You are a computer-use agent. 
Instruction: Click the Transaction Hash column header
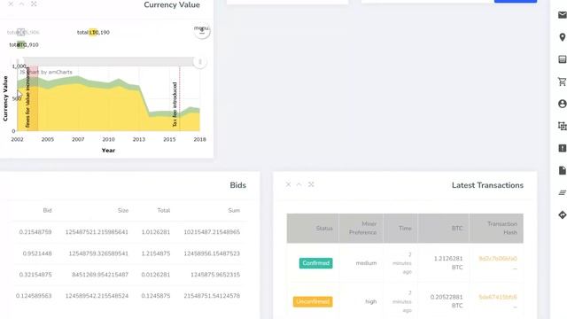(496, 229)
